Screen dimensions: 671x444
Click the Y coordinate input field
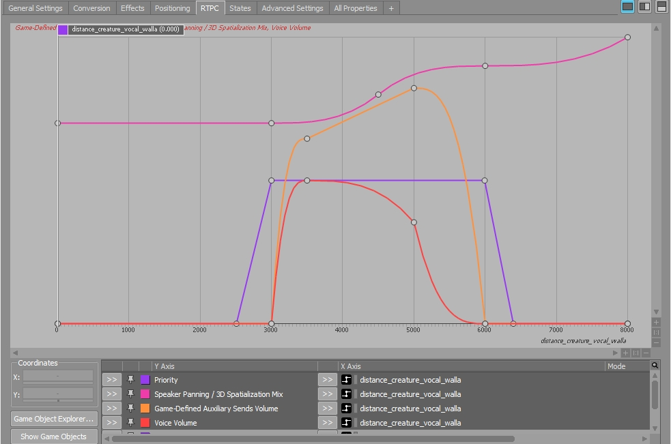58,394
